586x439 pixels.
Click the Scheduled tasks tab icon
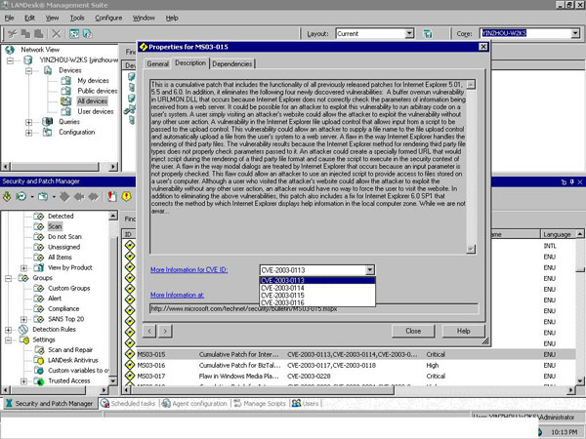[x=104, y=403]
